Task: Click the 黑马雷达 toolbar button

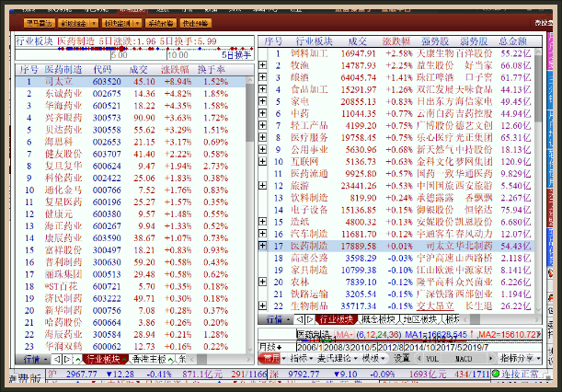Action: point(40,23)
